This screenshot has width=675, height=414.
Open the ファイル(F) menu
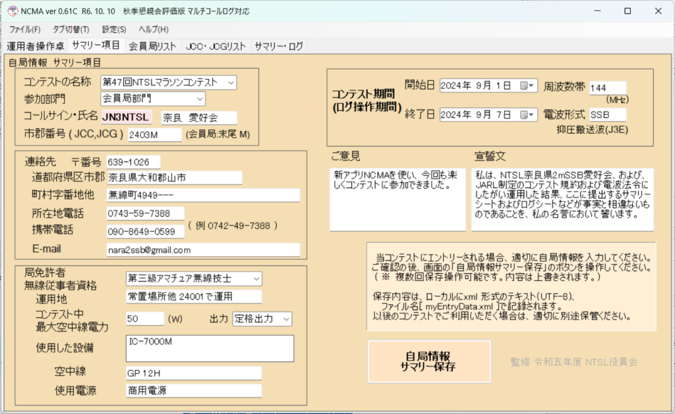[24, 30]
